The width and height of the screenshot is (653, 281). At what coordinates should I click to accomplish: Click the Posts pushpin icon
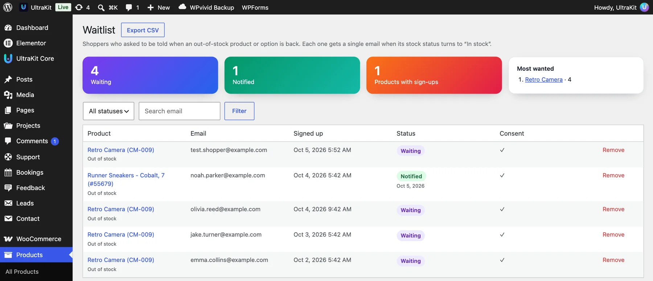coord(8,79)
